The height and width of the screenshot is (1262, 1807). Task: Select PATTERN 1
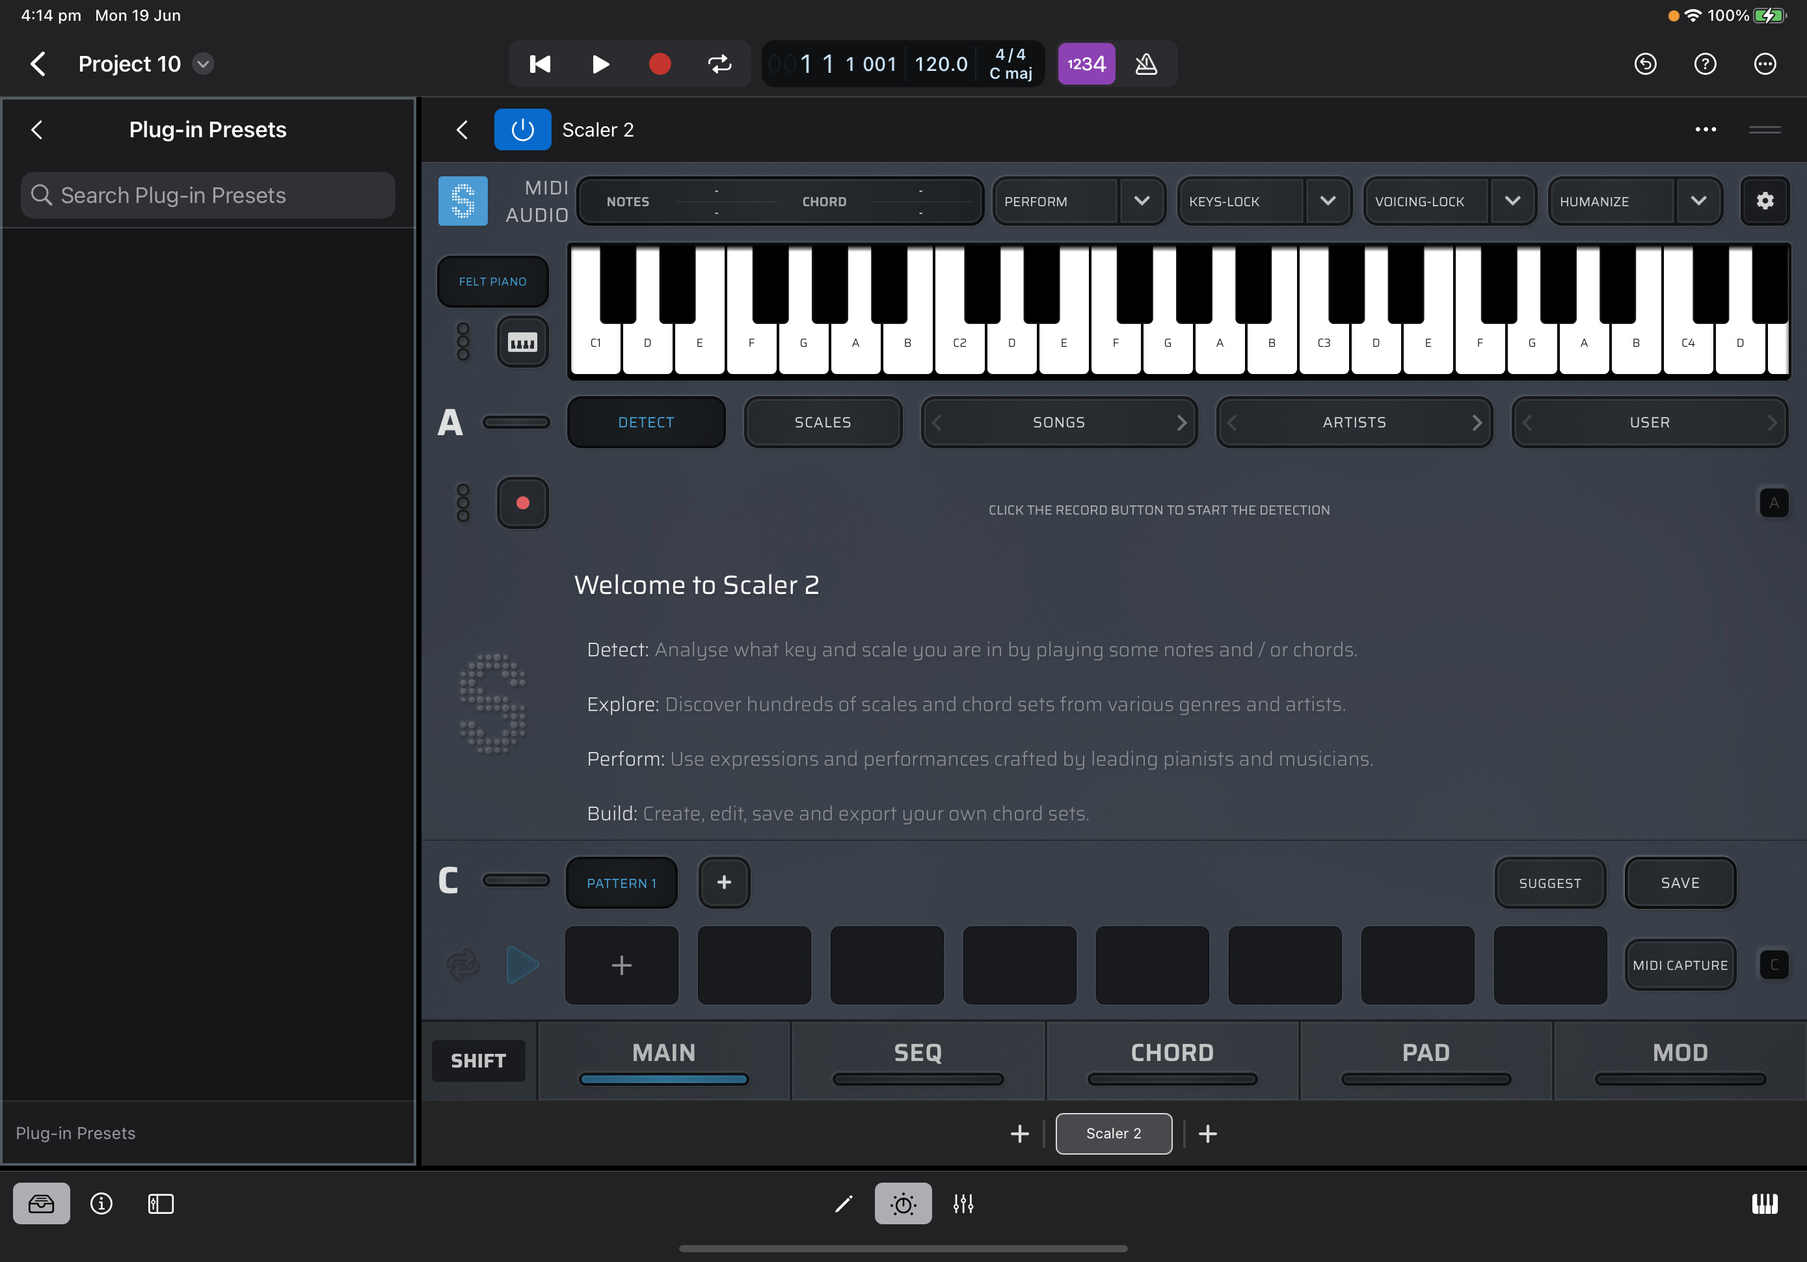622,883
